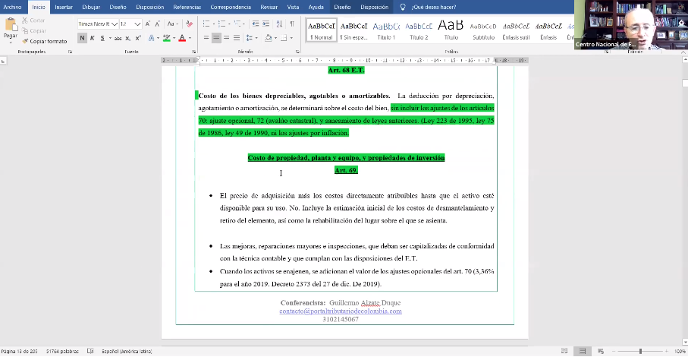688x357 pixels.
Task: Show paragraph marks with the pilcrow icon
Action: (292, 24)
